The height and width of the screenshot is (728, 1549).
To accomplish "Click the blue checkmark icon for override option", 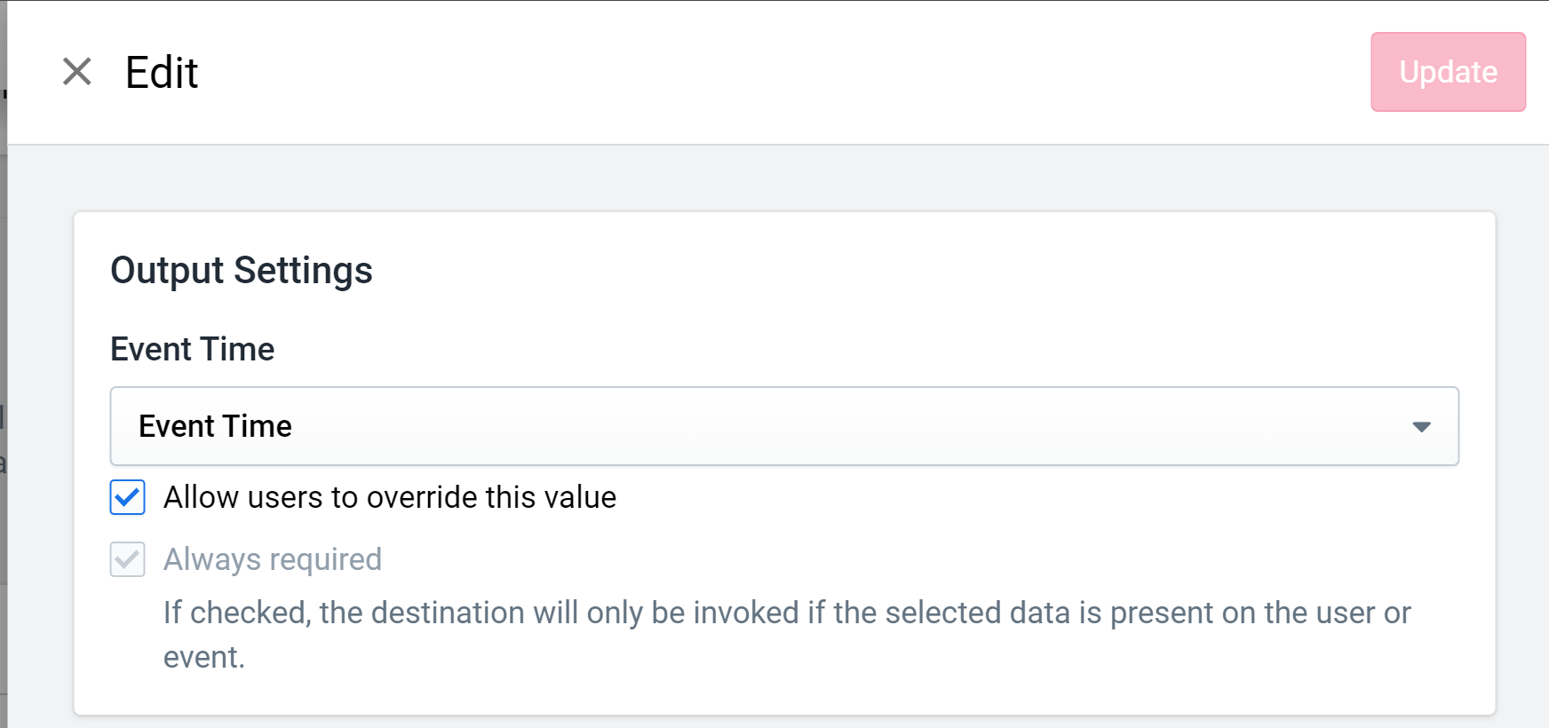I will point(128,497).
